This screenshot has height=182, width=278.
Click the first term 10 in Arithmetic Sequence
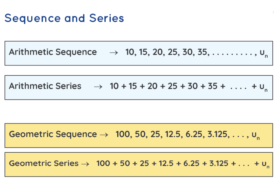click(130, 52)
